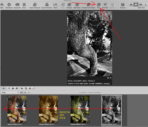Select the Crop tool
The height and width of the screenshot is (127, 148).
[26, 88]
